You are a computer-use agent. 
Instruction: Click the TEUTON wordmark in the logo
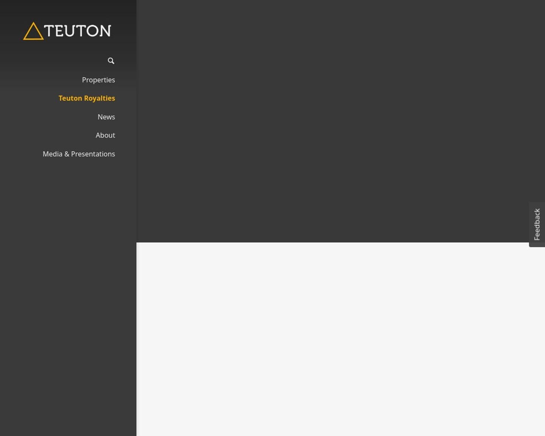pyautogui.click(x=77, y=31)
